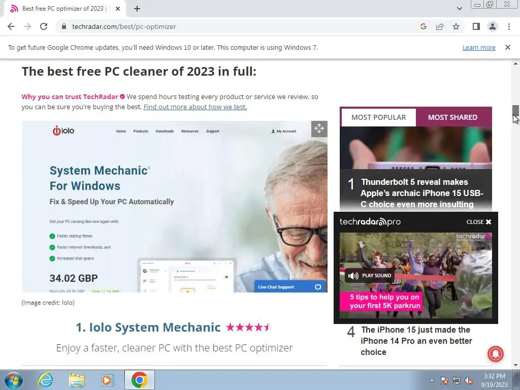
Task: Click the muted volume tray icon
Action: click(x=469, y=380)
